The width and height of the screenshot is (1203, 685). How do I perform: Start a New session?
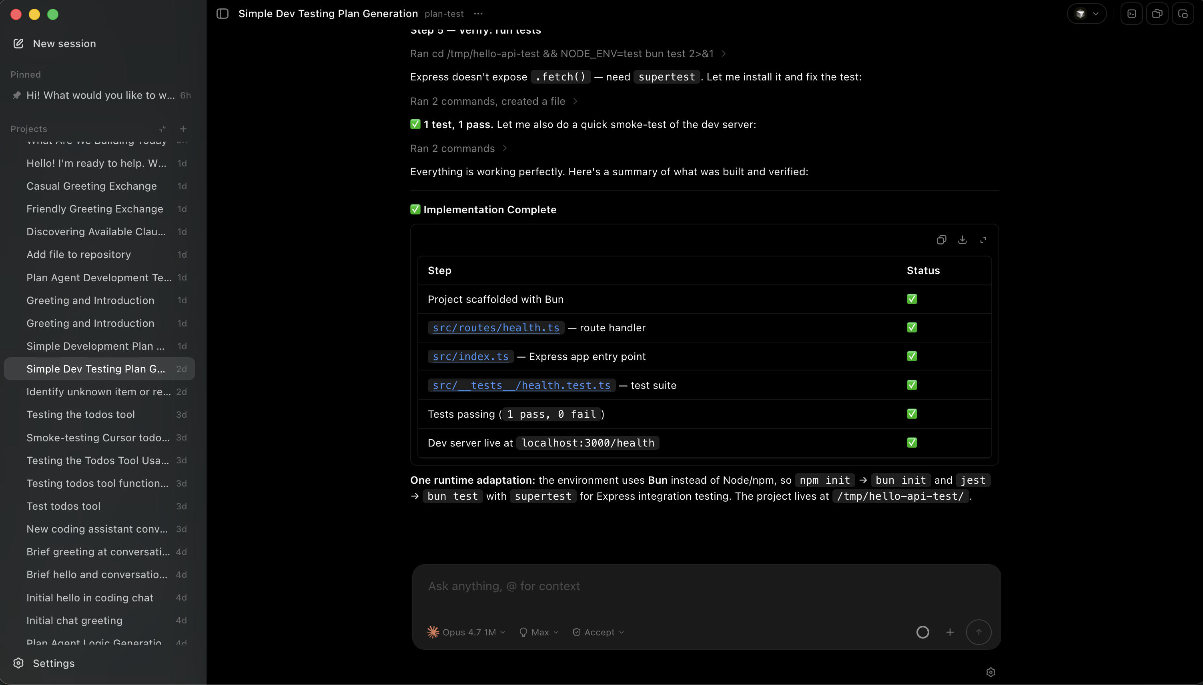(x=54, y=43)
